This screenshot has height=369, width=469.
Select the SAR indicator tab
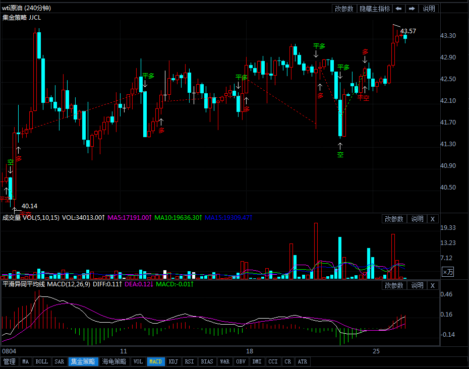pos(59,361)
